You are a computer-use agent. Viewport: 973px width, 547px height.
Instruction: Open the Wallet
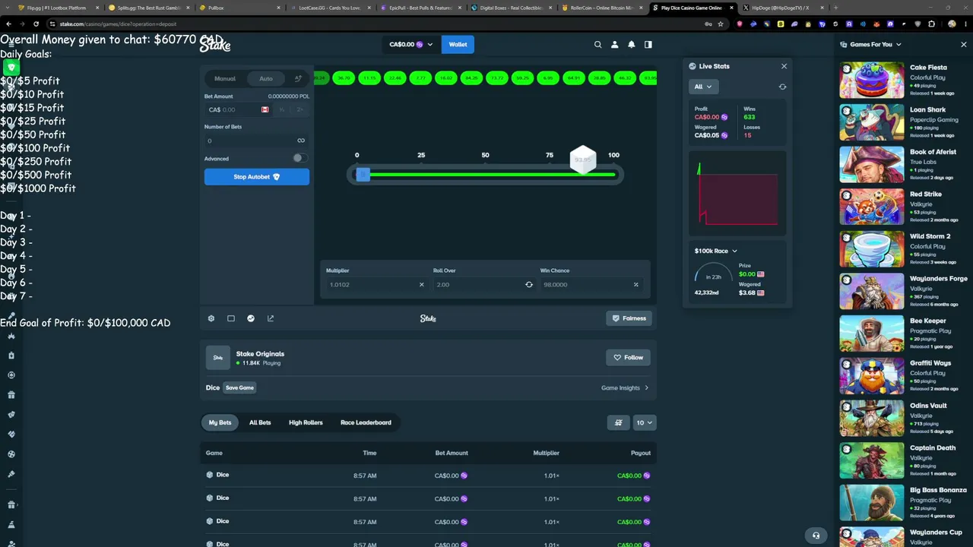tap(458, 45)
